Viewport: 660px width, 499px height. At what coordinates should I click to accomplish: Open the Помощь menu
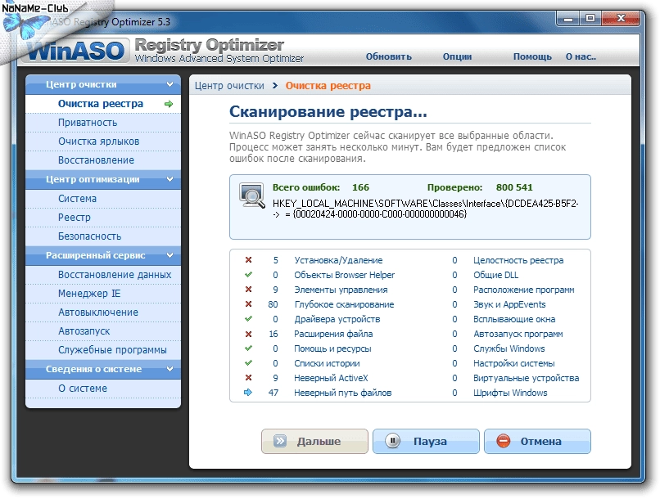(x=532, y=56)
